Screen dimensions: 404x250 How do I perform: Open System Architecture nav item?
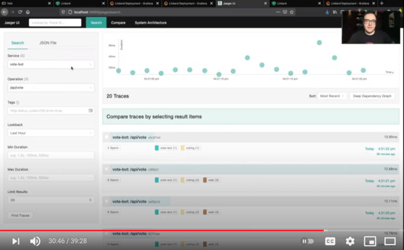pos(150,23)
